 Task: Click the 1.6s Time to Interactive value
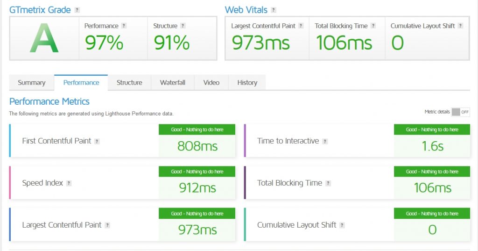point(432,146)
